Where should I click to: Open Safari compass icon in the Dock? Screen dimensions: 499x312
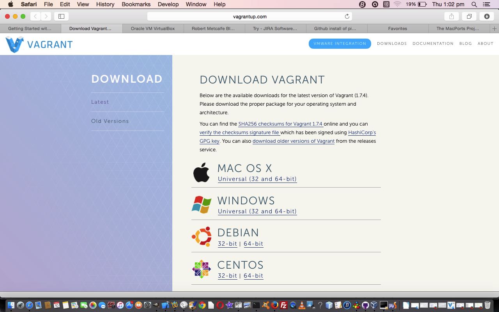29,305
